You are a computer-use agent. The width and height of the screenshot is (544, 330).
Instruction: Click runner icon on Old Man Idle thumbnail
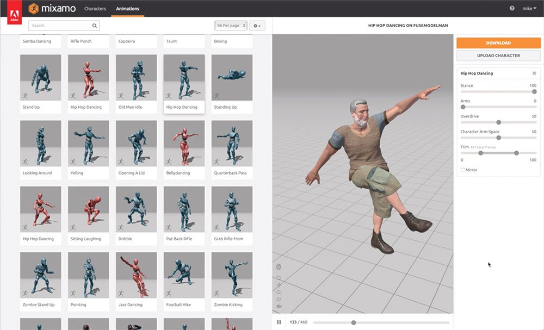coord(121,96)
